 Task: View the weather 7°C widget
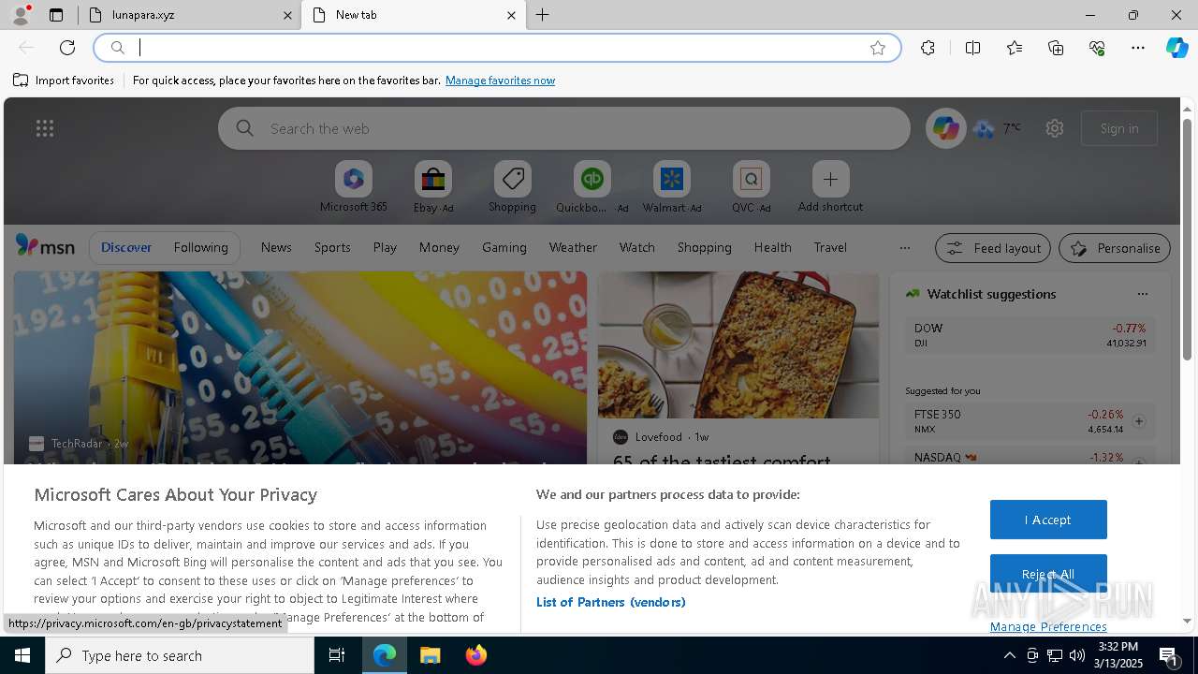coord(998,128)
